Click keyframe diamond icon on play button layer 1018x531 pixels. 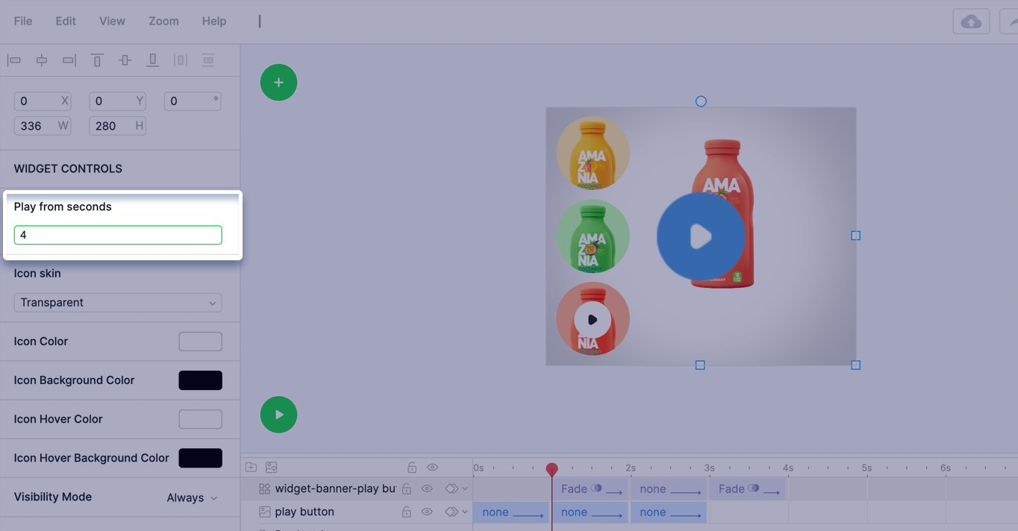(x=451, y=512)
